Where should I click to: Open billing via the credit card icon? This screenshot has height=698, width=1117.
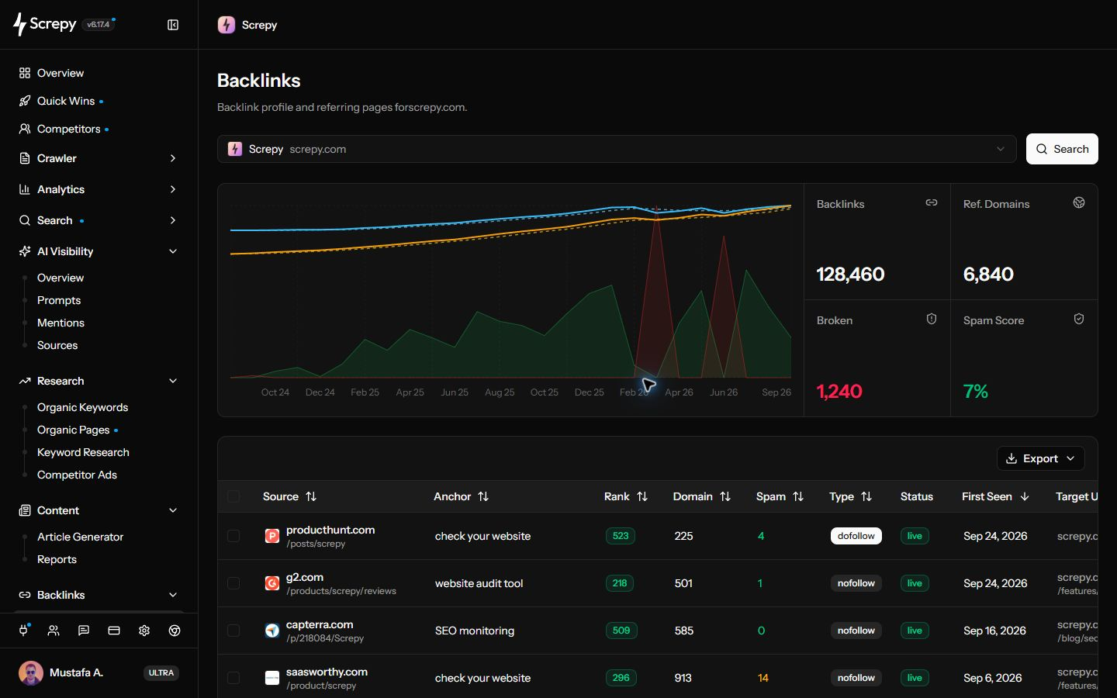click(x=114, y=631)
